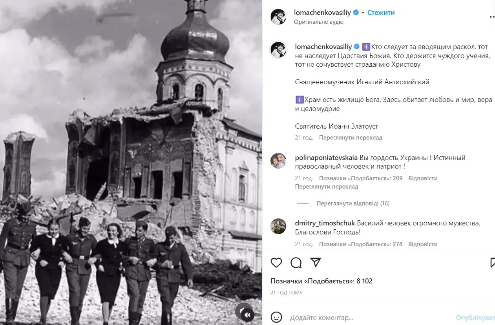Image resolution: width=495 pixels, height=325 pixels.
Task: Open lomachenkovasiliy profile avatar in header
Action: point(278,16)
